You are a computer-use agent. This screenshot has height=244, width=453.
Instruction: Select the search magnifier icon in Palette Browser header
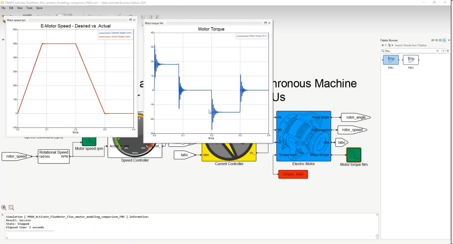coord(444,40)
